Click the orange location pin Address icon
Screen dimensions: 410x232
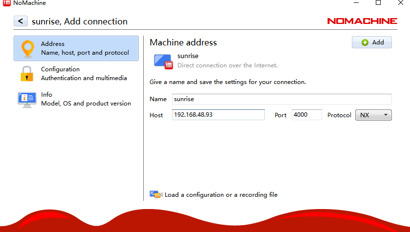[x=27, y=48]
